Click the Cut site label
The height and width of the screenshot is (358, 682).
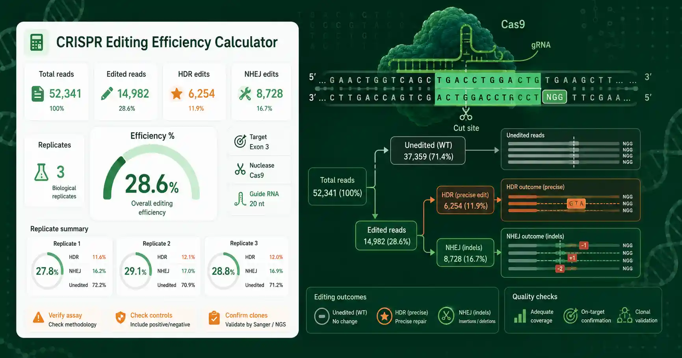(x=466, y=128)
